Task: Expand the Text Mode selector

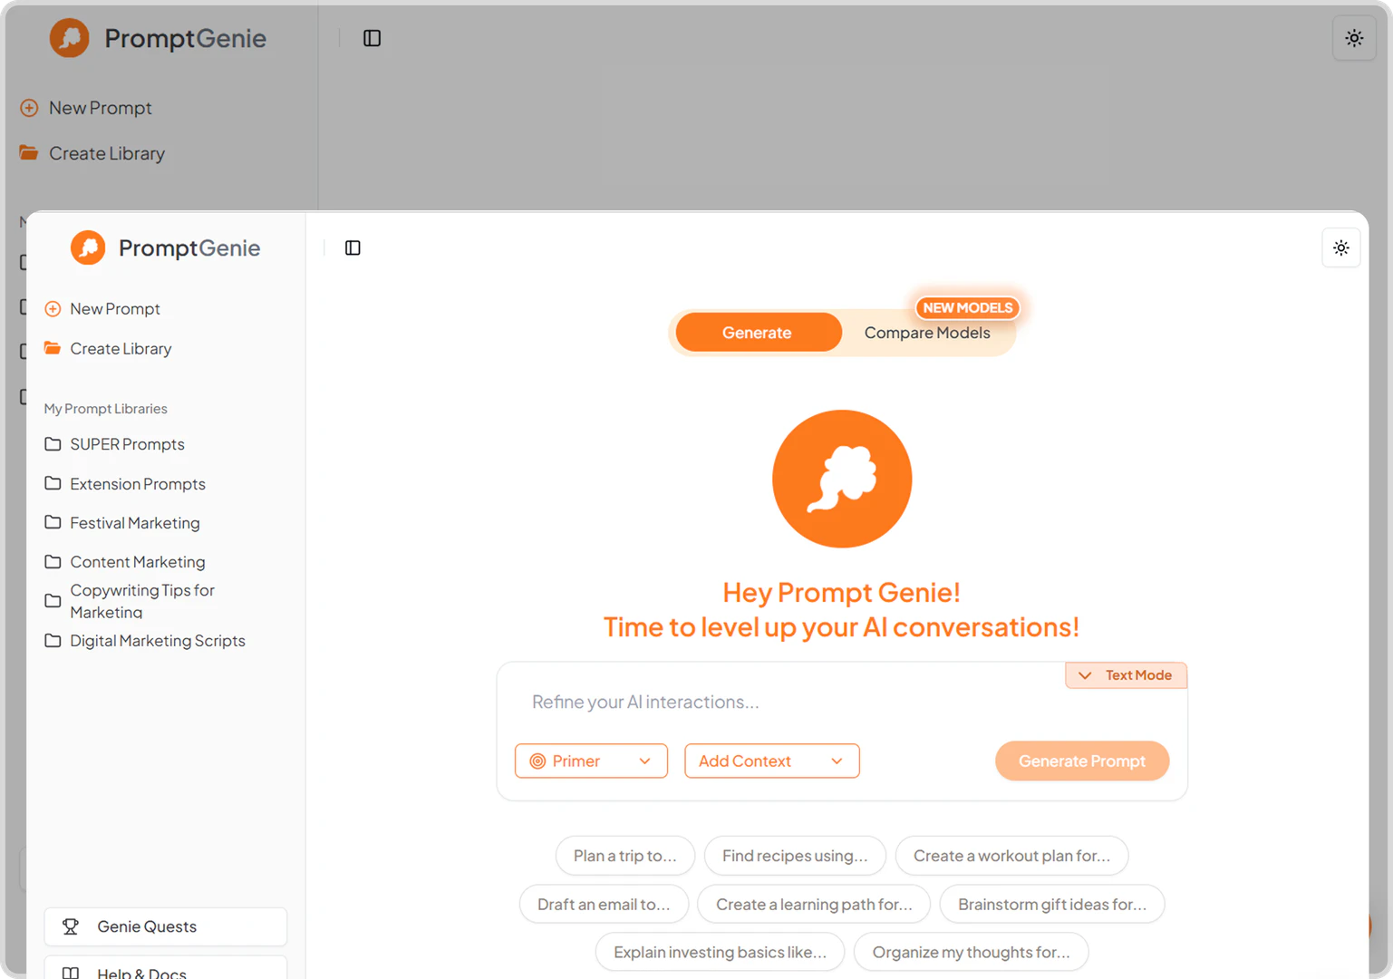Action: point(1126,675)
